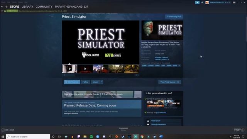Open Dying Light similar game image
Viewport: 247px width, 139px height.
(156, 103)
